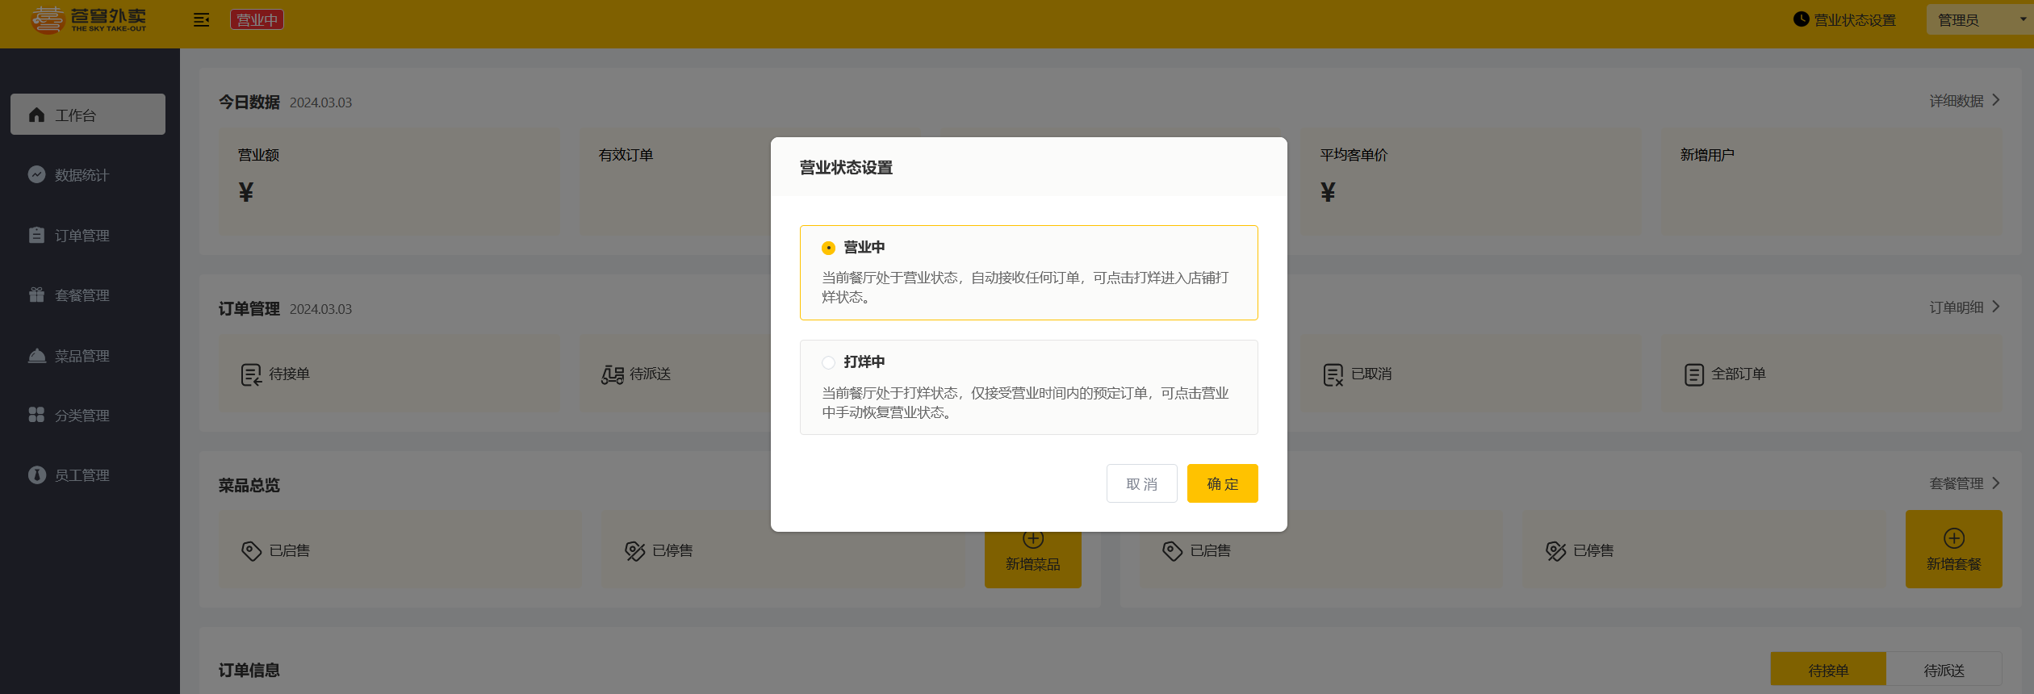Click the 营业中 status badge in header

[x=257, y=20]
